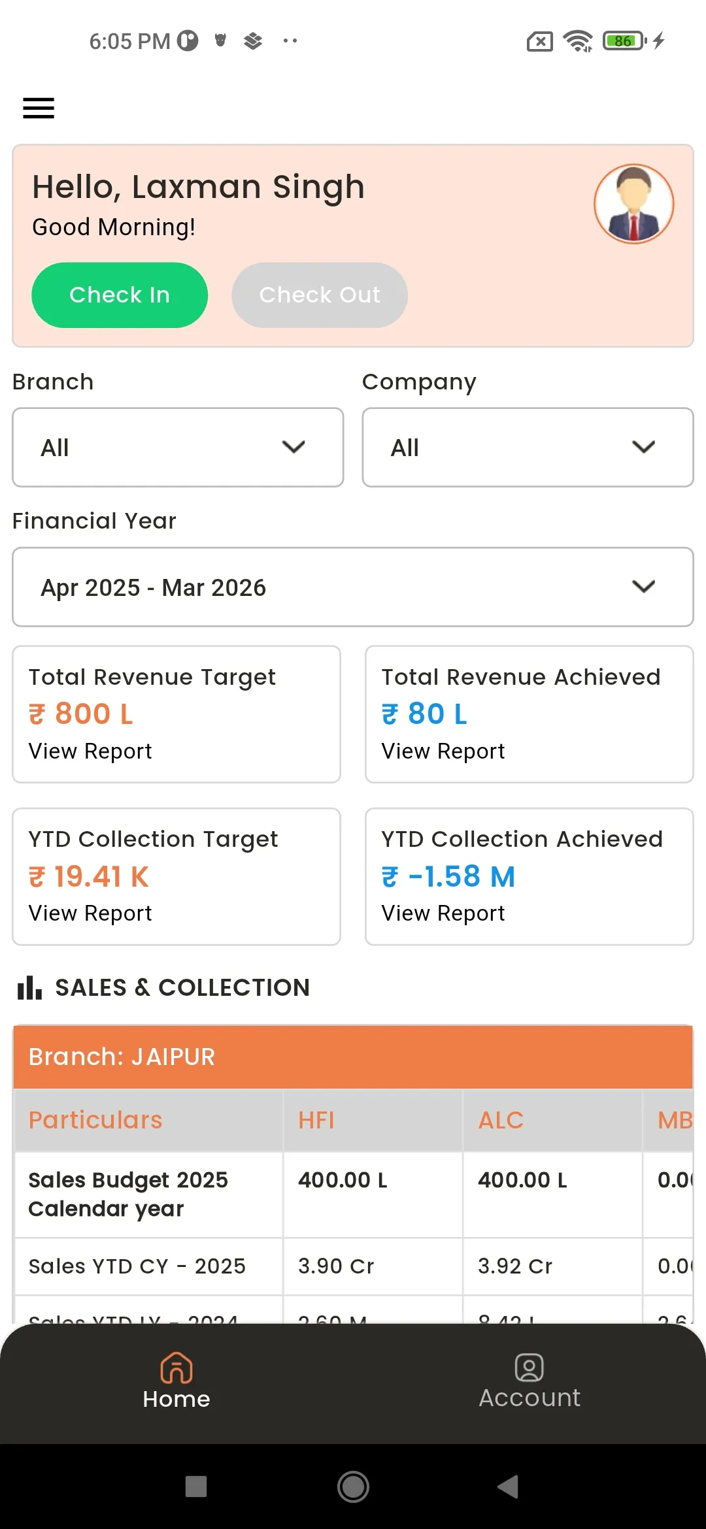
Task: Expand the Branch dropdown
Action: 178,448
